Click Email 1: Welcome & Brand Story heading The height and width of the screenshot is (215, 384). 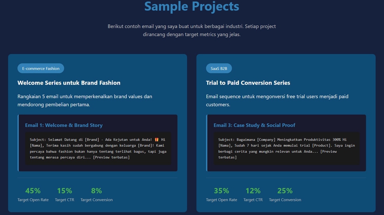point(64,125)
